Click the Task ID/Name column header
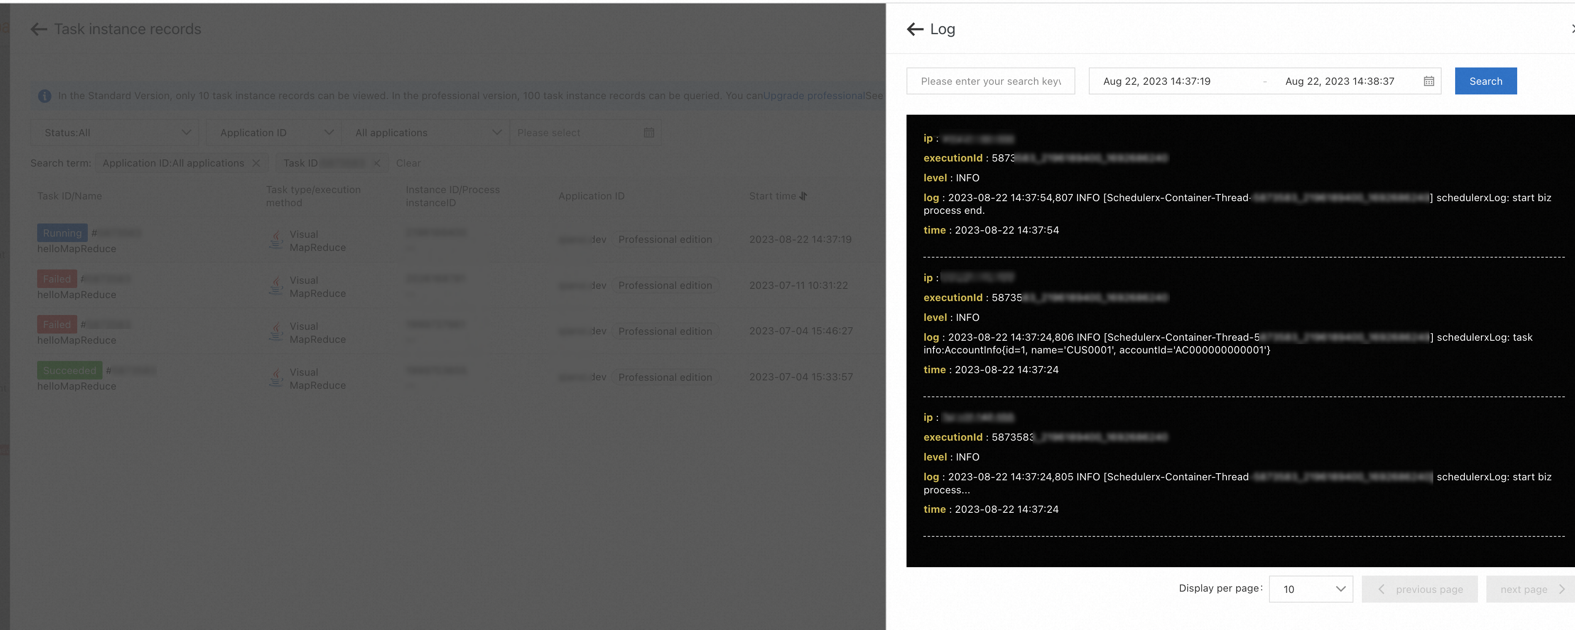This screenshot has height=630, width=1575. (70, 196)
